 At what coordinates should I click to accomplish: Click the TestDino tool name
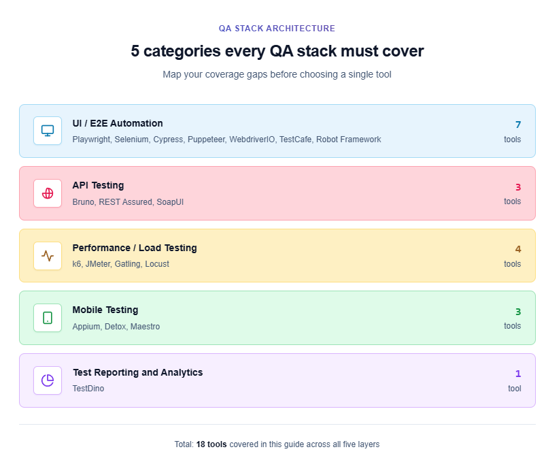(x=88, y=389)
